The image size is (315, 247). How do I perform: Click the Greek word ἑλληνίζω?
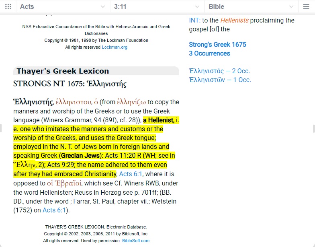pyautogui.click(x=131, y=102)
